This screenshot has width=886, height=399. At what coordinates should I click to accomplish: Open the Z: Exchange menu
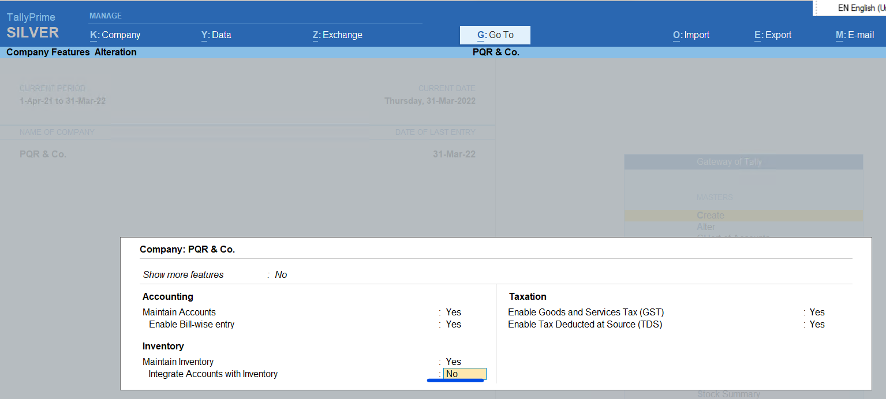[338, 35]
